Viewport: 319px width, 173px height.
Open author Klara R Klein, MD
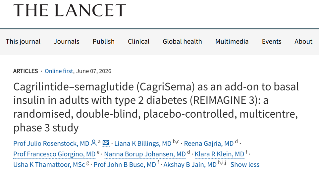(x=219, y=154)
